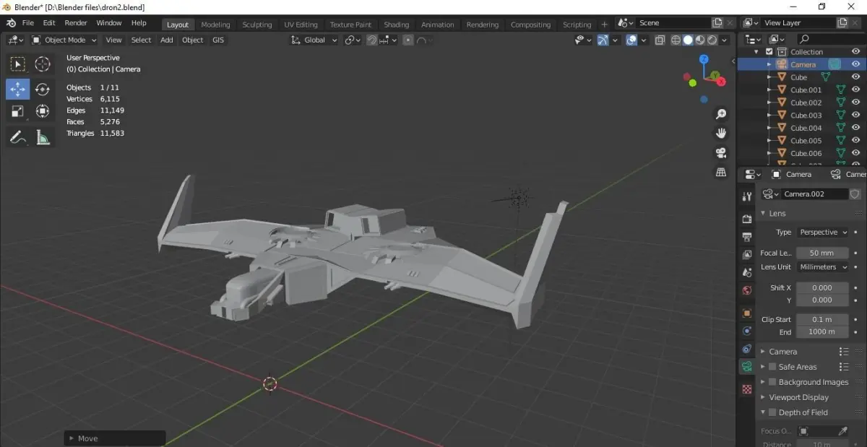Toggle show overlays button
Viewport: 867px width, 447px height.
pyautogui.click(x=631, y=40)
